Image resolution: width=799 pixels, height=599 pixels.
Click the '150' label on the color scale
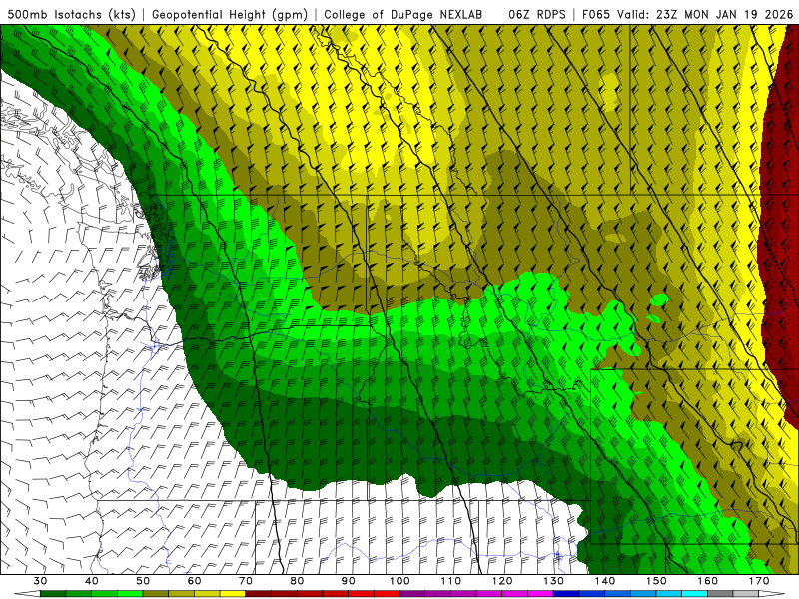coord(656,581)
